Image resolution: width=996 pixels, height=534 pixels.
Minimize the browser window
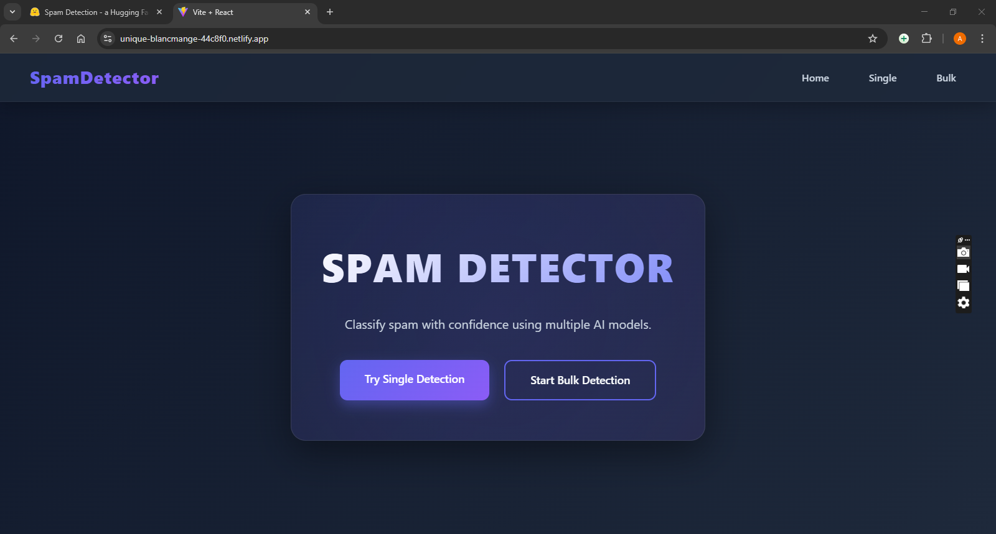pos(924,12)
